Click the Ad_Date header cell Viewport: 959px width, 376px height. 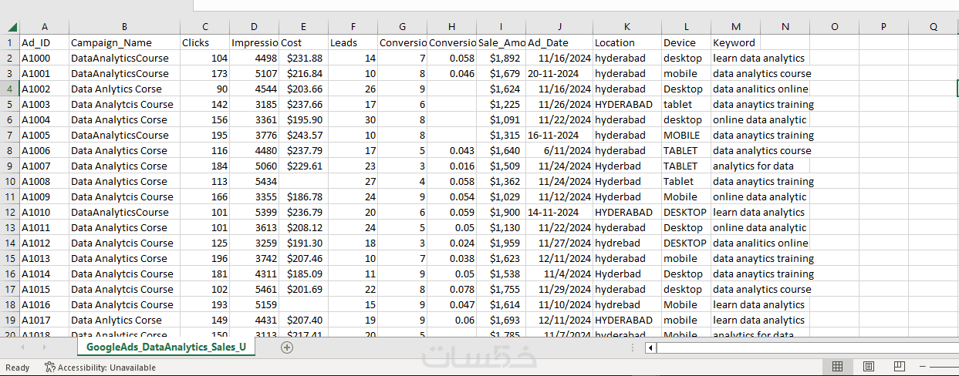click(559, 42)
